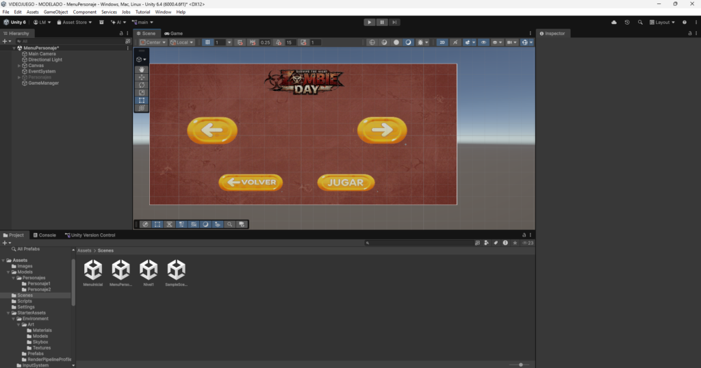Select the Rect tool
Screen dimensions: 701x368
pyautogui.click(x=142, y=101)
